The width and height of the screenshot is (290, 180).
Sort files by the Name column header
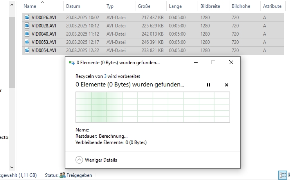pos(30,6)
